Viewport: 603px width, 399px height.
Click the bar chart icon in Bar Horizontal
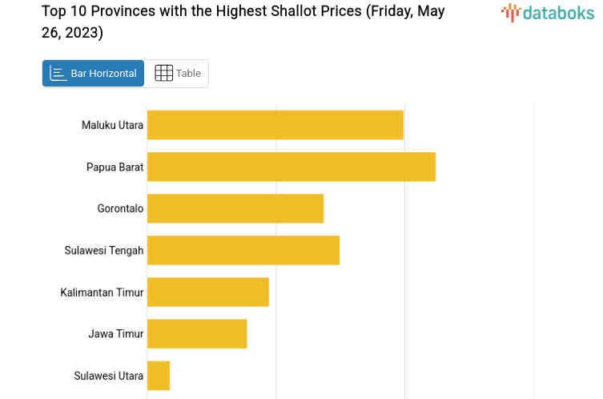58,73
